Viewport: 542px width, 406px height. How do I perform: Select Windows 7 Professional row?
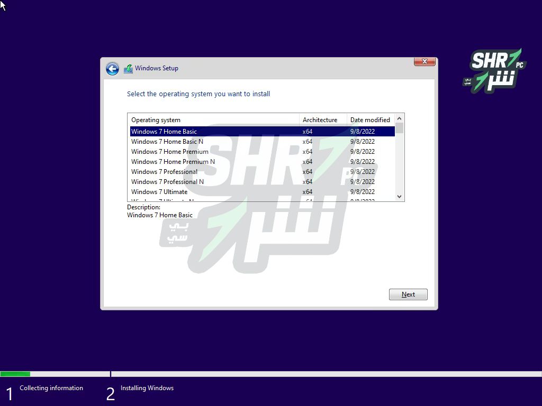click(x=263, y=172)
